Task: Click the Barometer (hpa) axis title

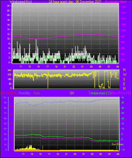Action: pos(116,2)
